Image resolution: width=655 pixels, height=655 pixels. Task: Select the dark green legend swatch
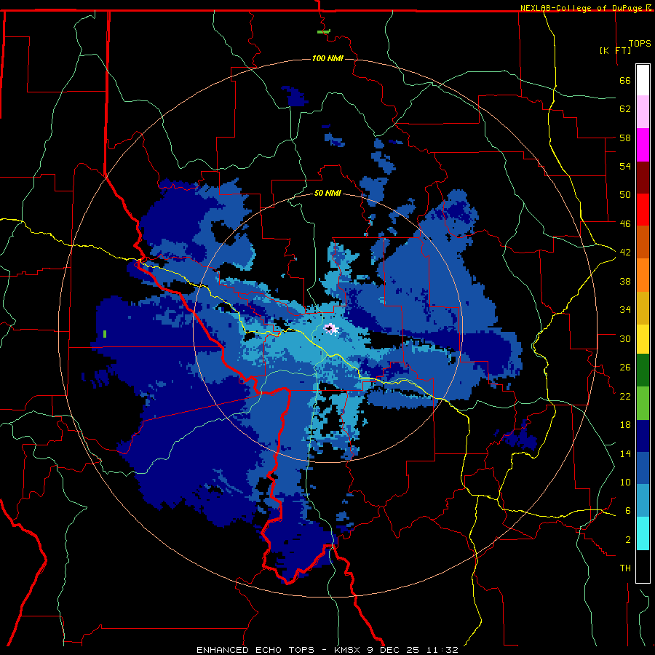(x=643, y=370)
